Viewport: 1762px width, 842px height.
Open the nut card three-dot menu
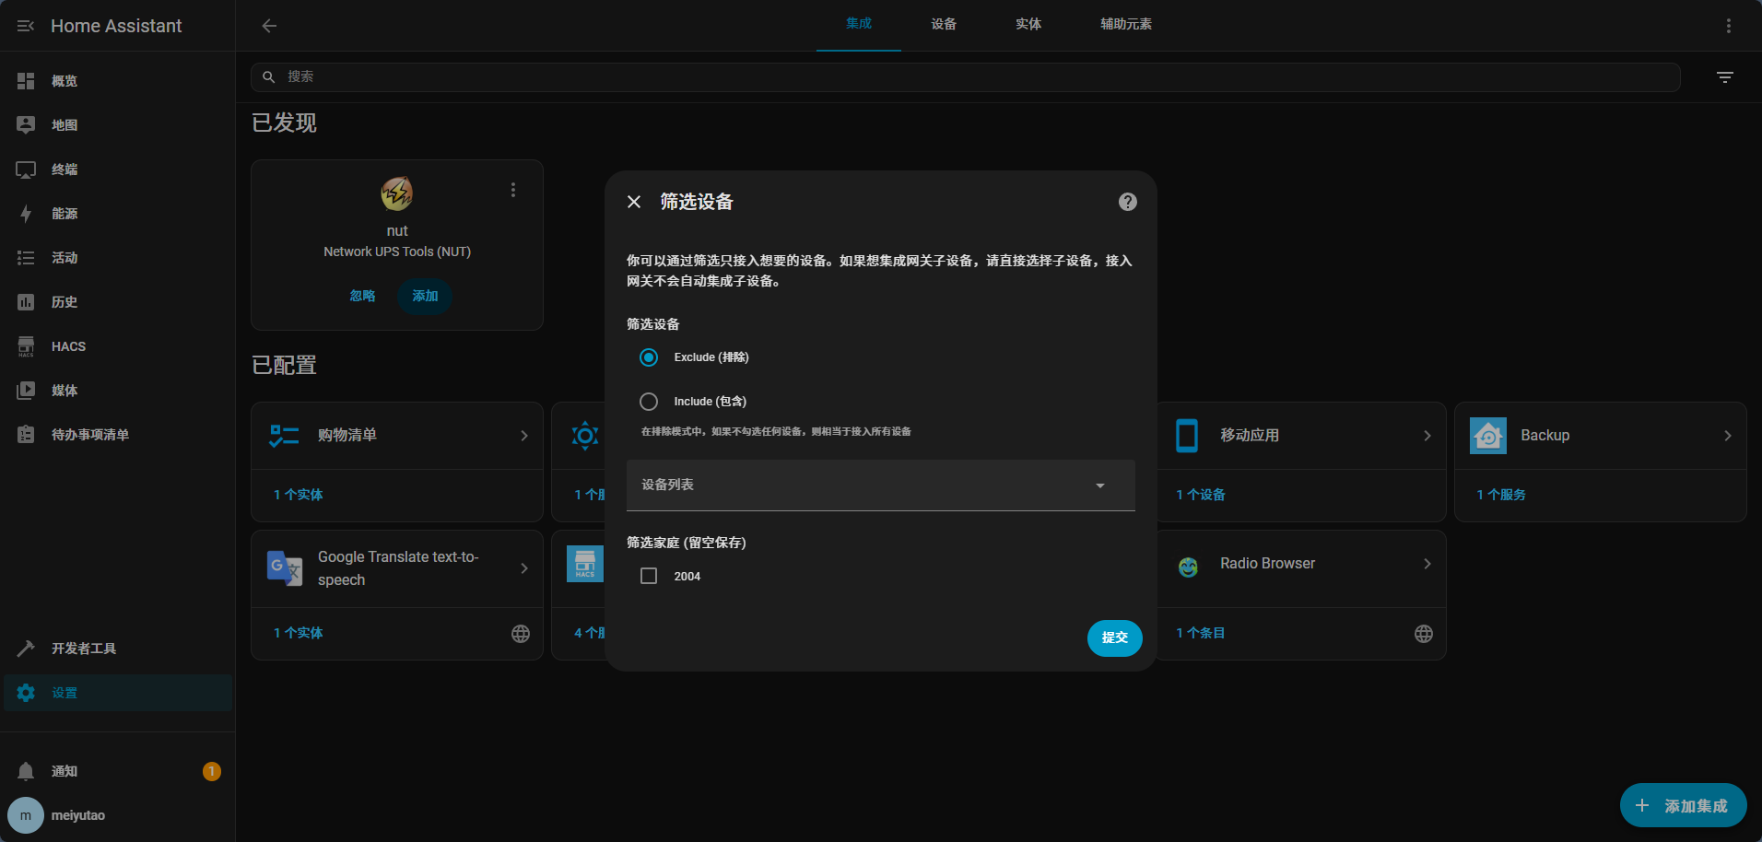pos(513,190)
